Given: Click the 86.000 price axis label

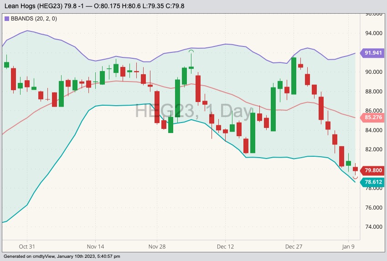Looking at the screenshot, I should pyautogui.click(x=374, y=110).
